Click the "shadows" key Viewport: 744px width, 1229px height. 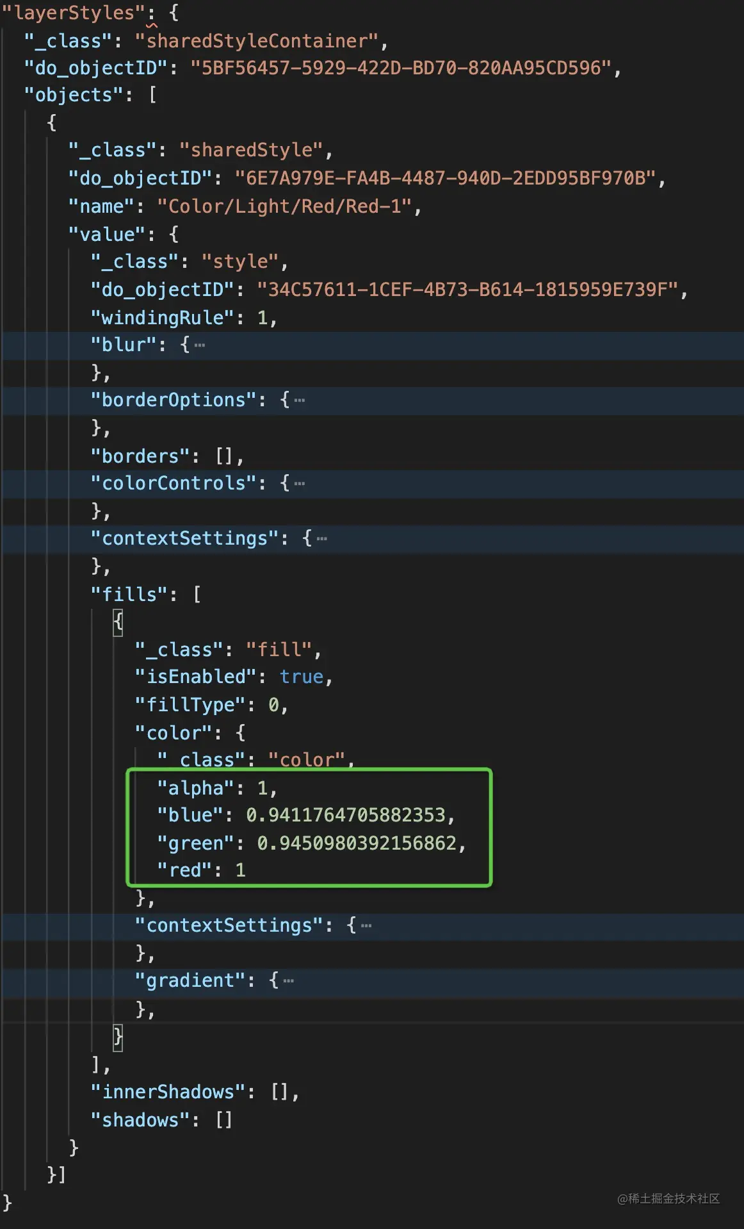click(140, 1120)
